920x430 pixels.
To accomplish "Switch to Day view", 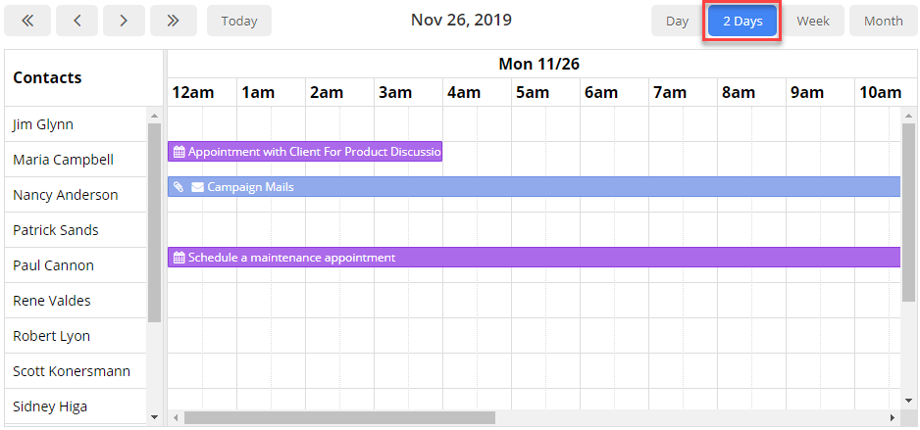I will pyautogui.click(x=677, y=21).
